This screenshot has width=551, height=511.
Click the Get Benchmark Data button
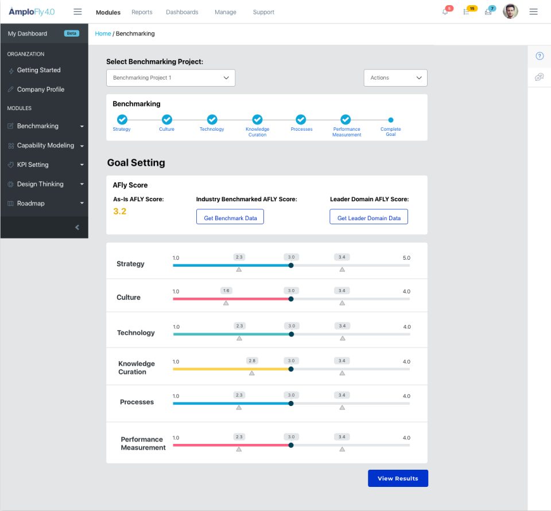pyautogui.click(x=230, y=216)
